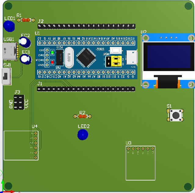Select the EC2 electrolytic capacitor
This screenshot has width=195, height=193.
tap(24, 42)
